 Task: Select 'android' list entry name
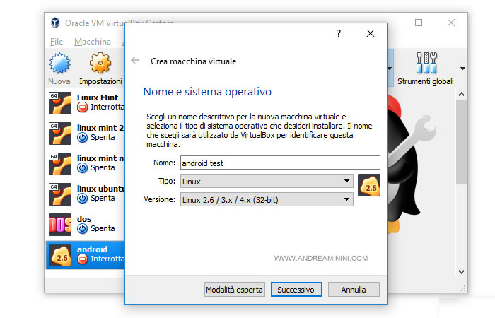coord(92,249)
